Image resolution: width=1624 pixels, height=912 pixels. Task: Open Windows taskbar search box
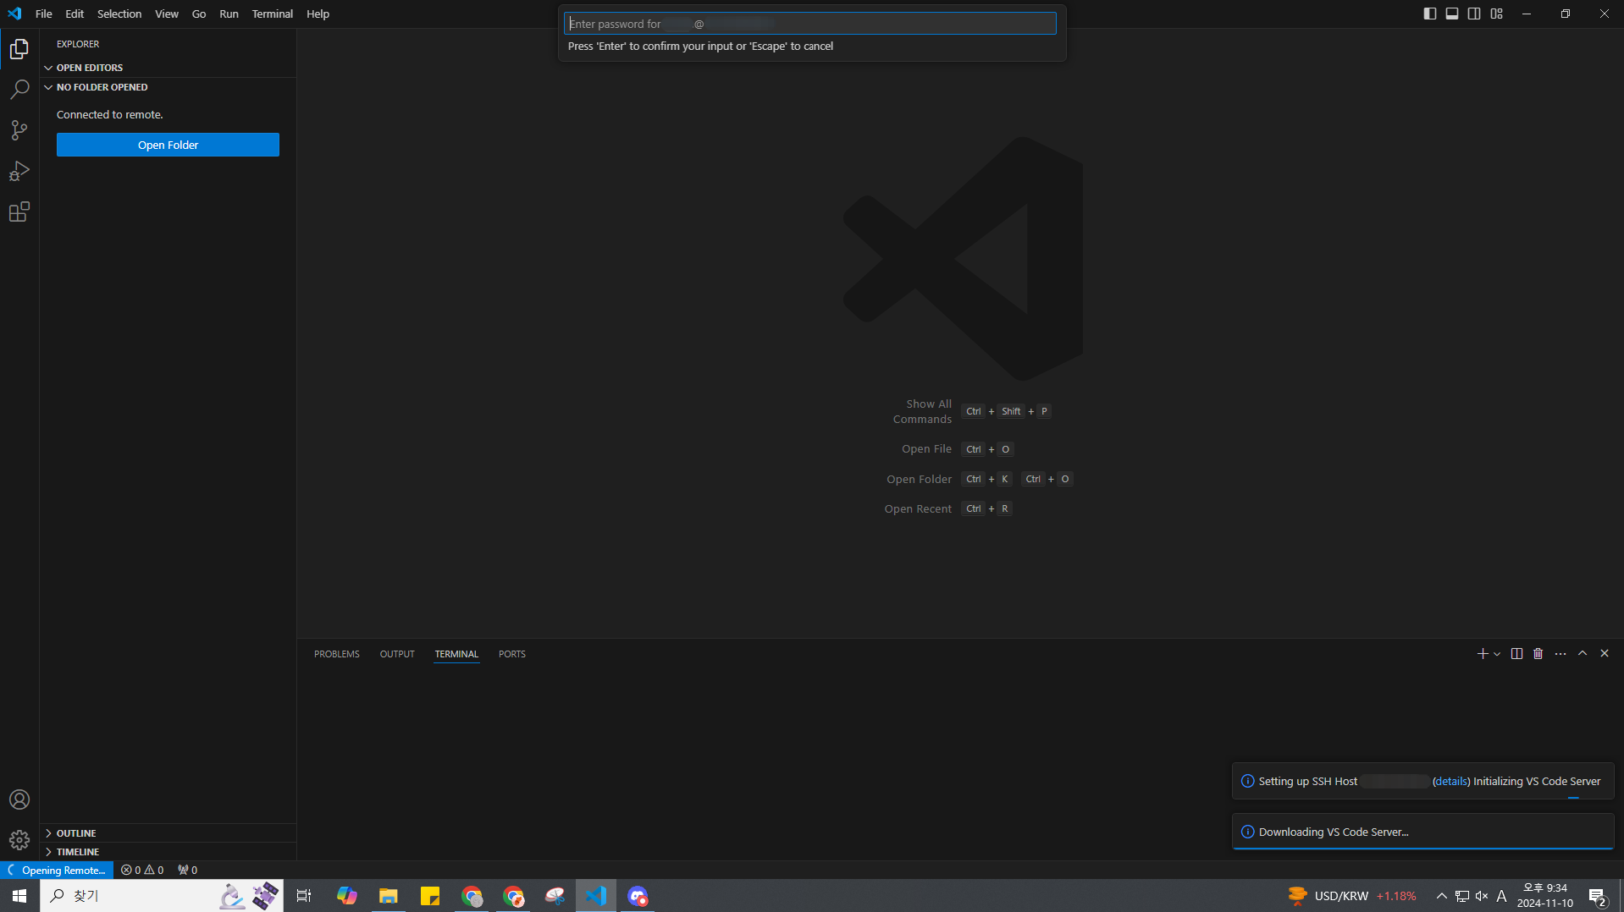161,895
